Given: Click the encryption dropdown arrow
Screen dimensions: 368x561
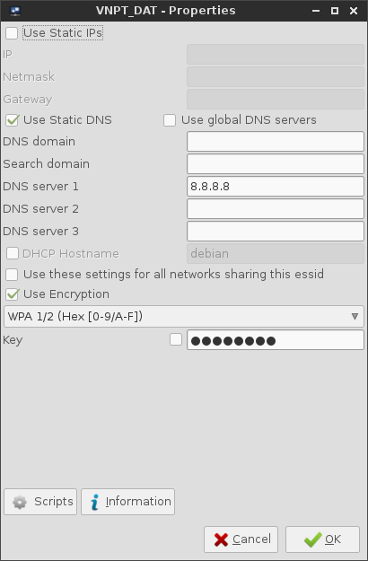Looking at the screenshot, I should (355, 316).
